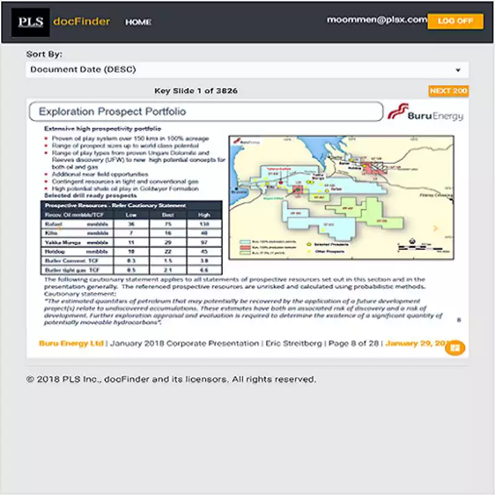Click the moommen@plsx.com account email

pos(377,20)
